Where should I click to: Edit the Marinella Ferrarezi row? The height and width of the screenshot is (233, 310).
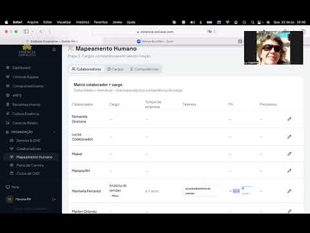pyautogui.click(x=289, y=191)
